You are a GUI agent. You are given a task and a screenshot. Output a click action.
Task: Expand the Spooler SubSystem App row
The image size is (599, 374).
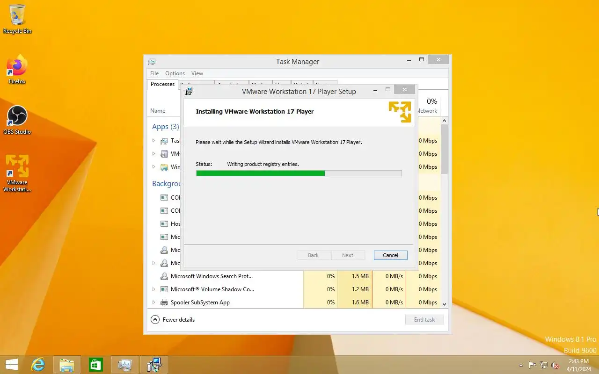(153, 302)
